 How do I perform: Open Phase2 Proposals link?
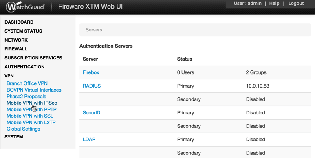(x=26, y=97)
